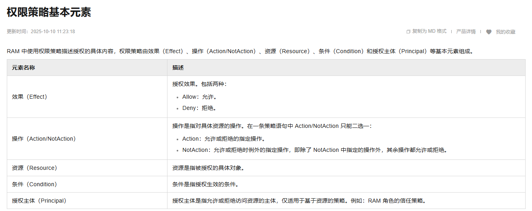
Task: Open 我的收藏 text link
Action: click(x=505, y=32)
